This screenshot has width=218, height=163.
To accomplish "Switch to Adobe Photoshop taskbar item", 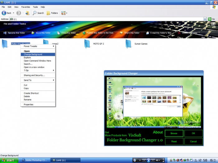I will coord(35,160).
